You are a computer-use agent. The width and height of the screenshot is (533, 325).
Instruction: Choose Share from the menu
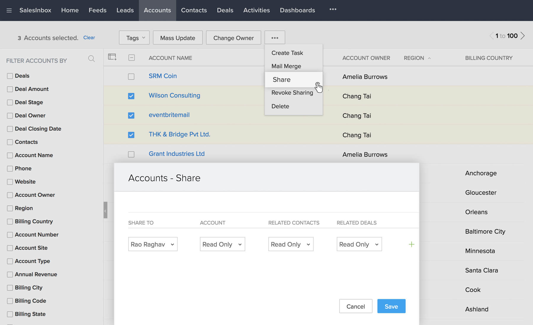click(294, 79)
